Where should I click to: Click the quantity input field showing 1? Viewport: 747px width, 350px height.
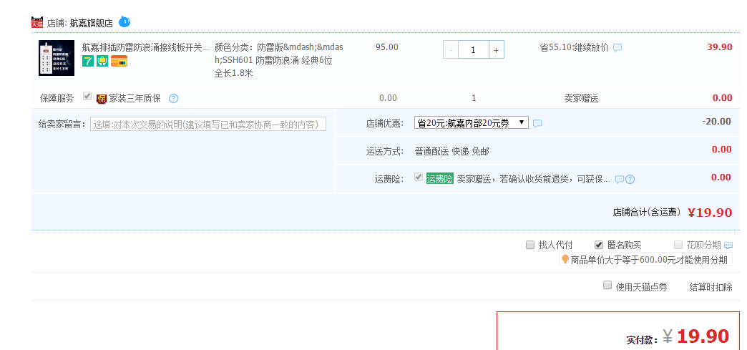click(x=474, y=49)
